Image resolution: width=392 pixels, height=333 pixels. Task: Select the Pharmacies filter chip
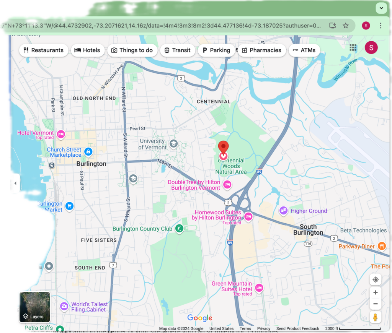262,50
